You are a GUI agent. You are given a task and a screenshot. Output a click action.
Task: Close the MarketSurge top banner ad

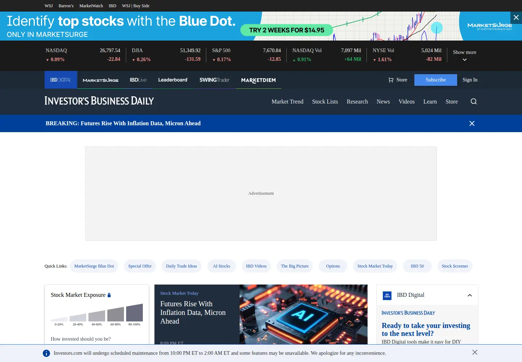point(516,17)
